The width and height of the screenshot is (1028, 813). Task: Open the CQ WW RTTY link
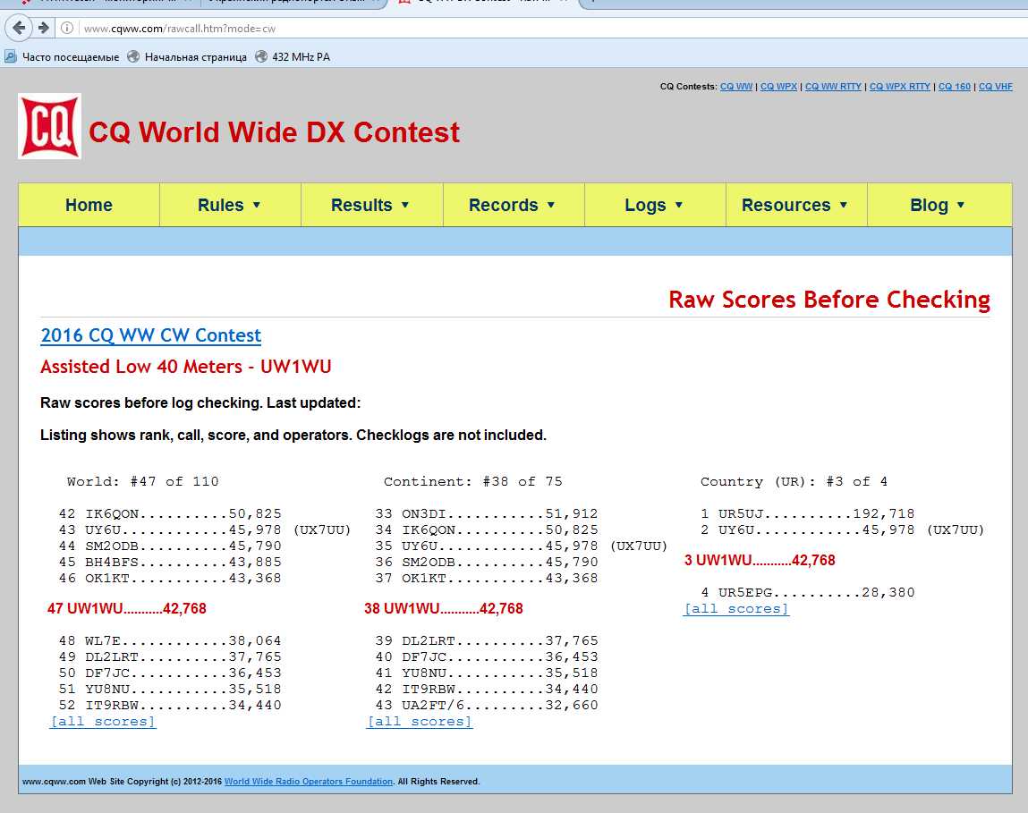click(x=833, y=87)
